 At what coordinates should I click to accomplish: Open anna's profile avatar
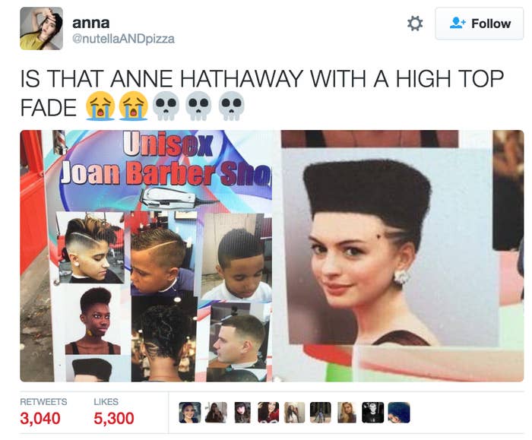(x=41, y=28)
